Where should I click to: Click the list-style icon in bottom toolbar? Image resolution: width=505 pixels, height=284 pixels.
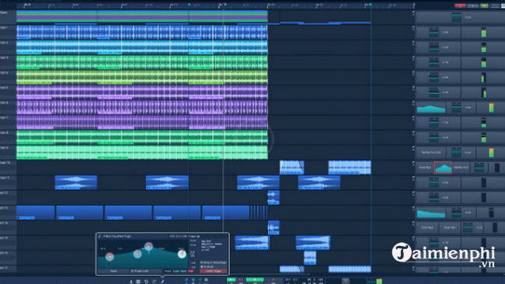pos(138,282)
